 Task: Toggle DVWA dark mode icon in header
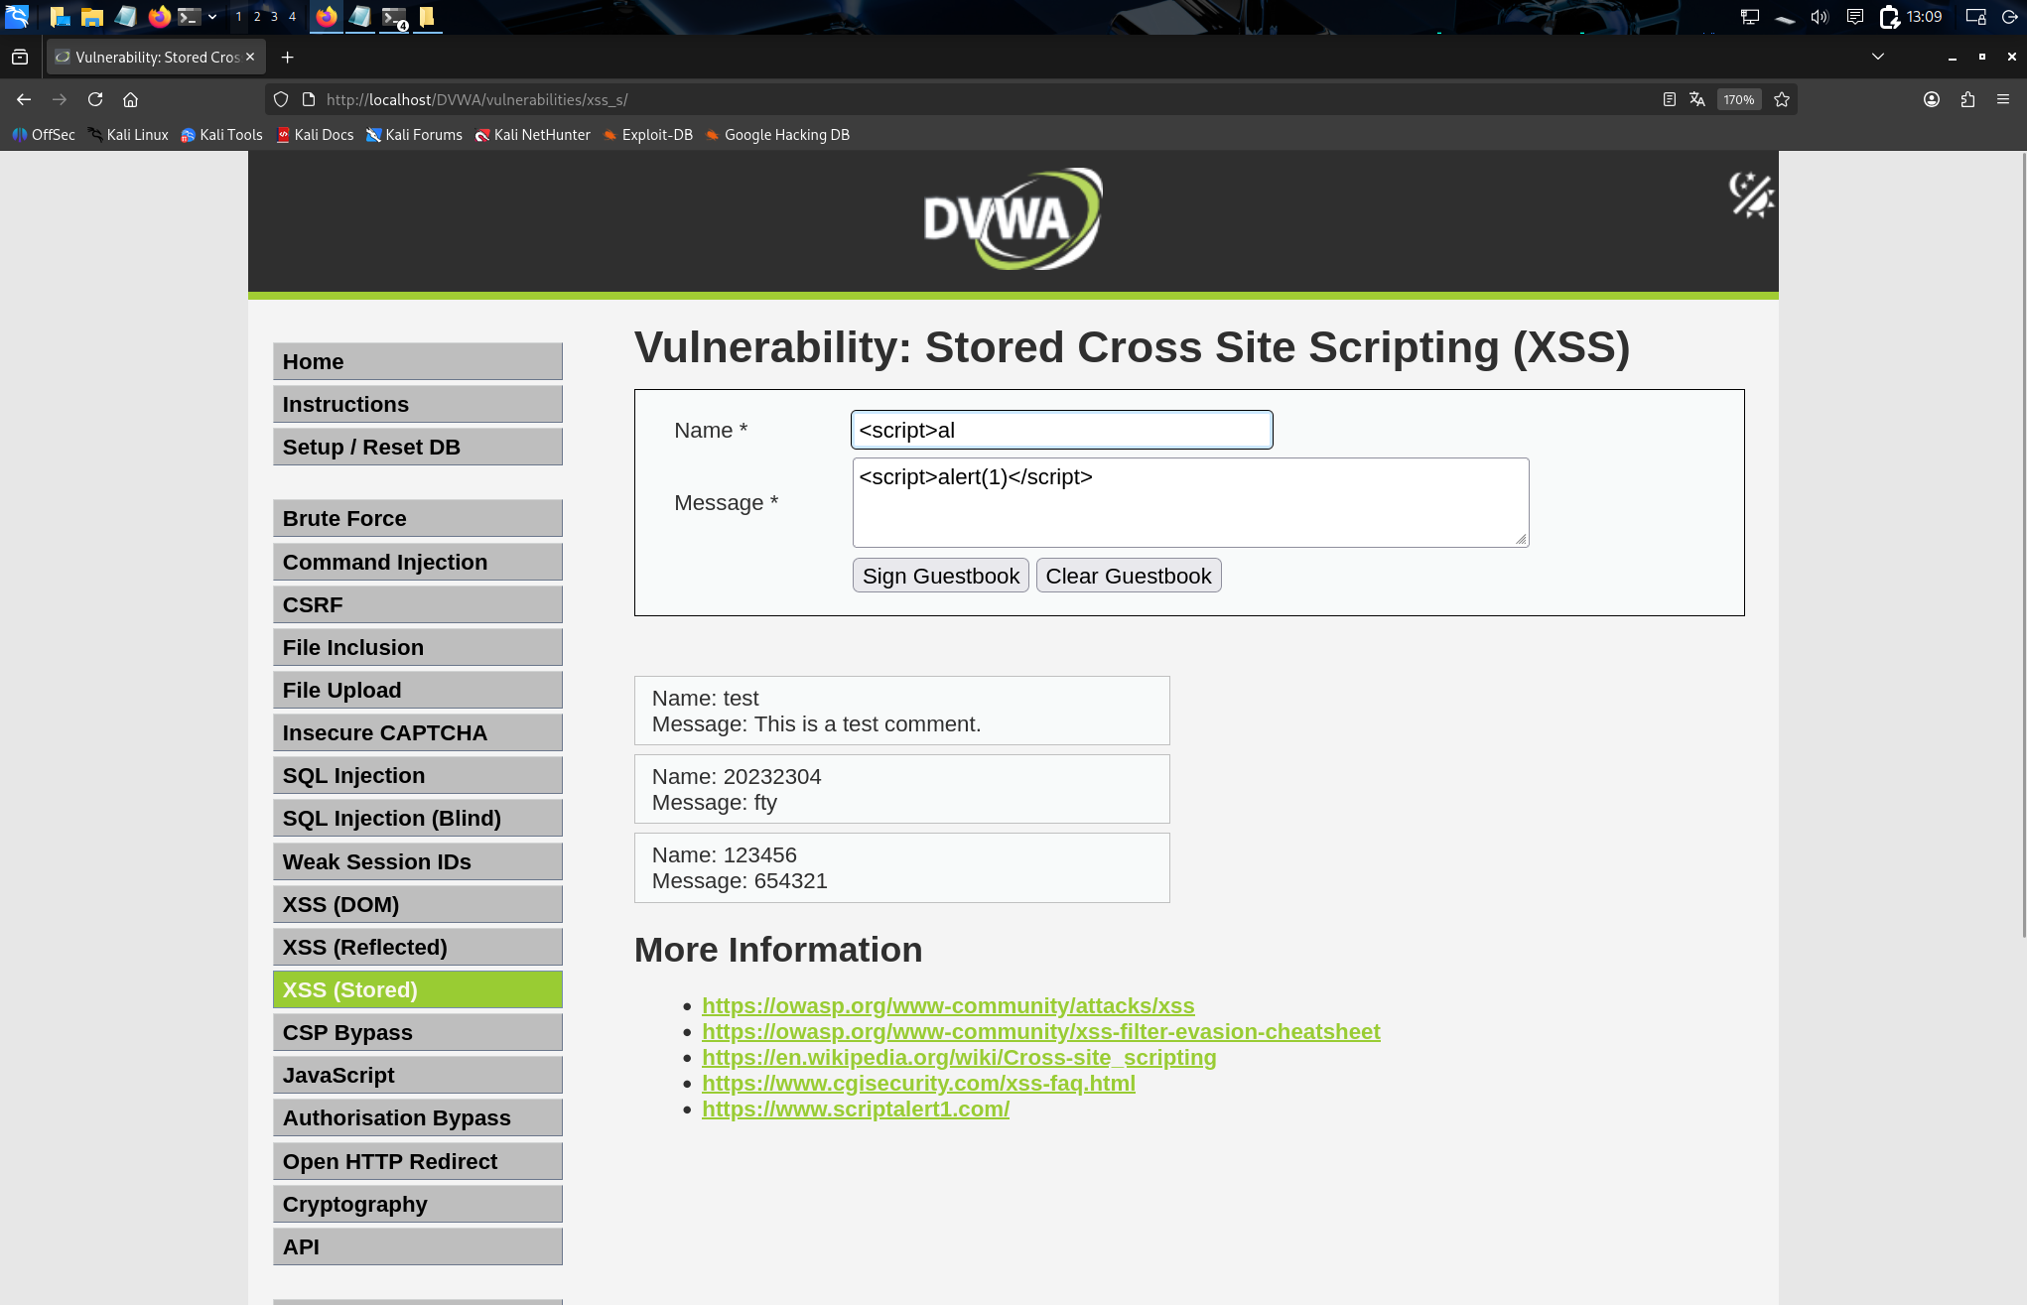point(1750,195)
